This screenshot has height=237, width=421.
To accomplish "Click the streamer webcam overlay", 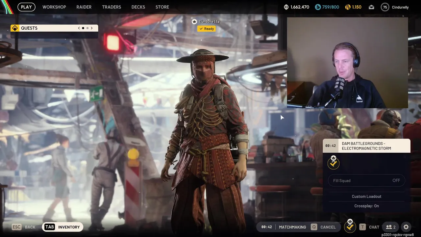I will 347,63.
